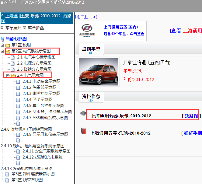Click page icon beside 2.4.4 照明示意图
Screen dimensions: 202x184
18,100
